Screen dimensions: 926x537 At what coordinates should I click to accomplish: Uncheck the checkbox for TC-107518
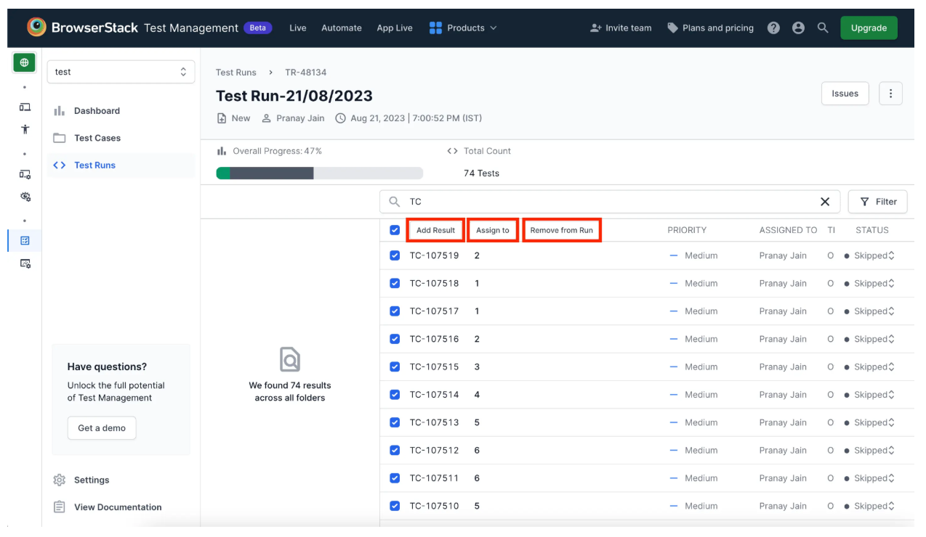coord(395,283)
